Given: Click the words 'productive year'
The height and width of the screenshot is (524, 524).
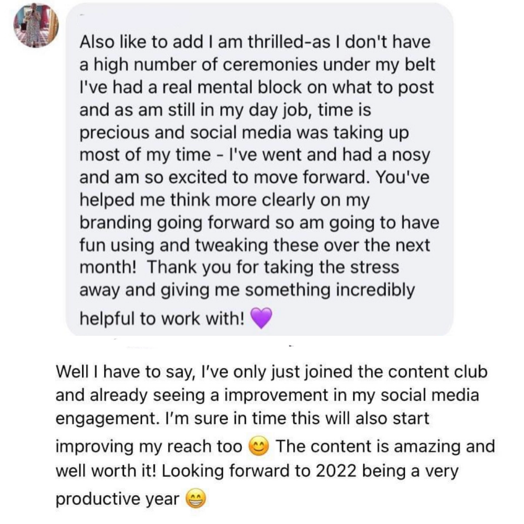Looking at the screenshot, I should point(117,499).
